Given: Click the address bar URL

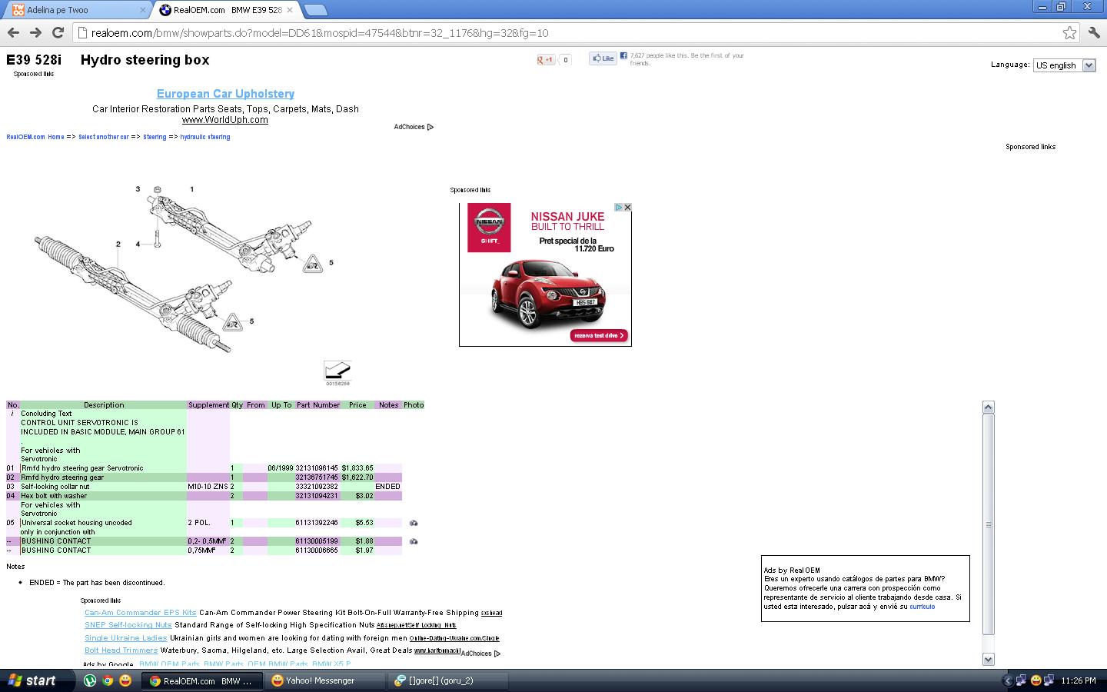Looking at the screenshot, I should click(319, 32).
